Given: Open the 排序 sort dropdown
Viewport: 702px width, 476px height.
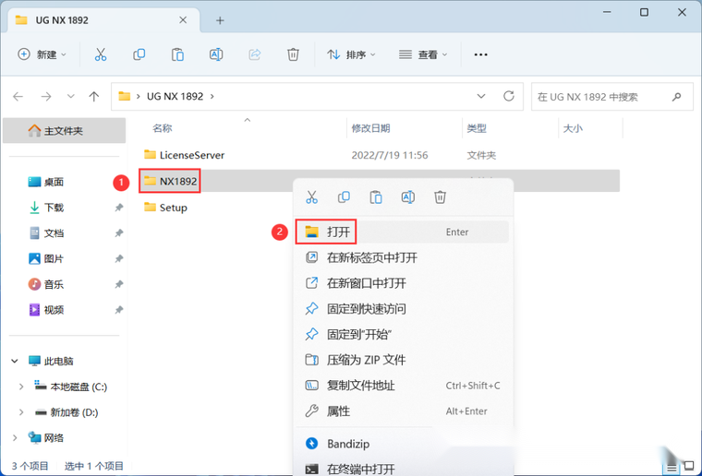Looking at the screenshot, I should 352,54.
